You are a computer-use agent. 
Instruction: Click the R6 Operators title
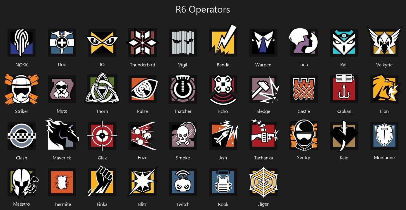[203, 9]
